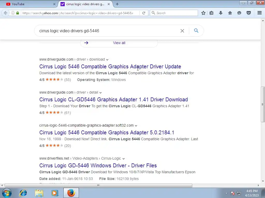
Task: Submit search with Yahoo magnifier icon
Action: pyautogui.click(x=196, y=31)
